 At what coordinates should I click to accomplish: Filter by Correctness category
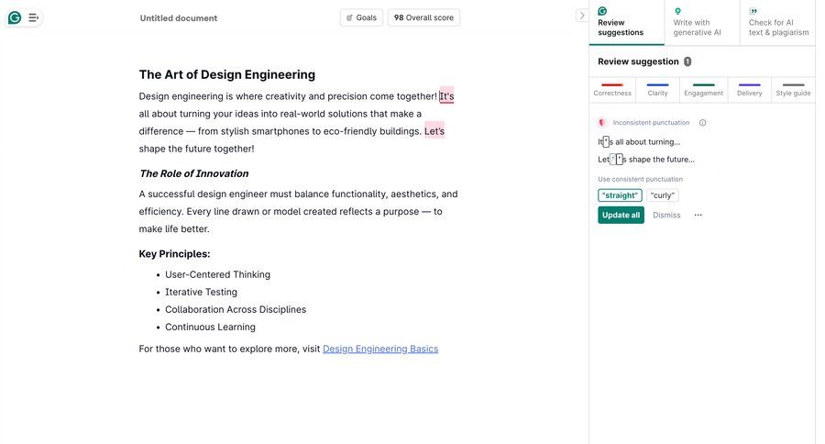pyautogui.click(x=612, y=90)
